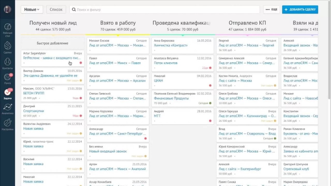Click the search magnifier icon
331x186 pixels.
pyautogui.click(x=74, y=9)
